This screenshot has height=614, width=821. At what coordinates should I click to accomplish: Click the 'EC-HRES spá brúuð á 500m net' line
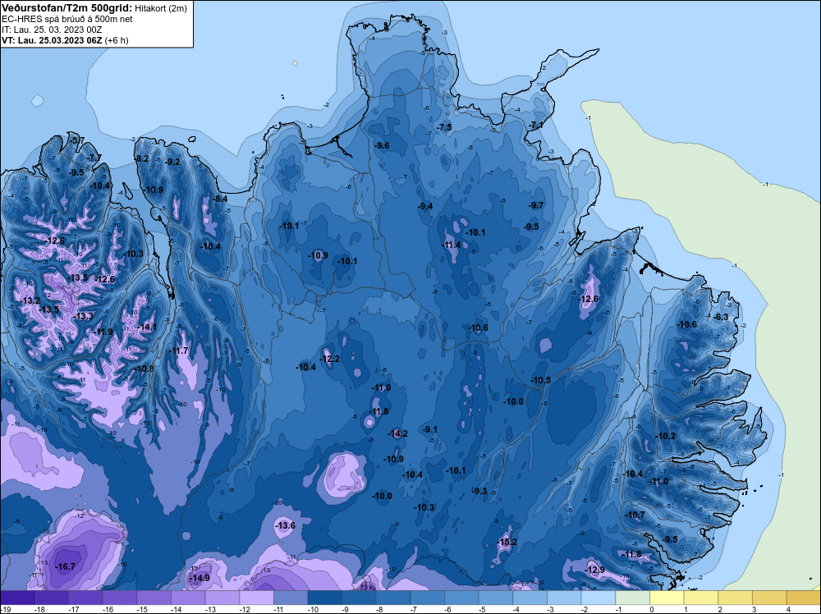pyautogui.click(x=67, y=19)
